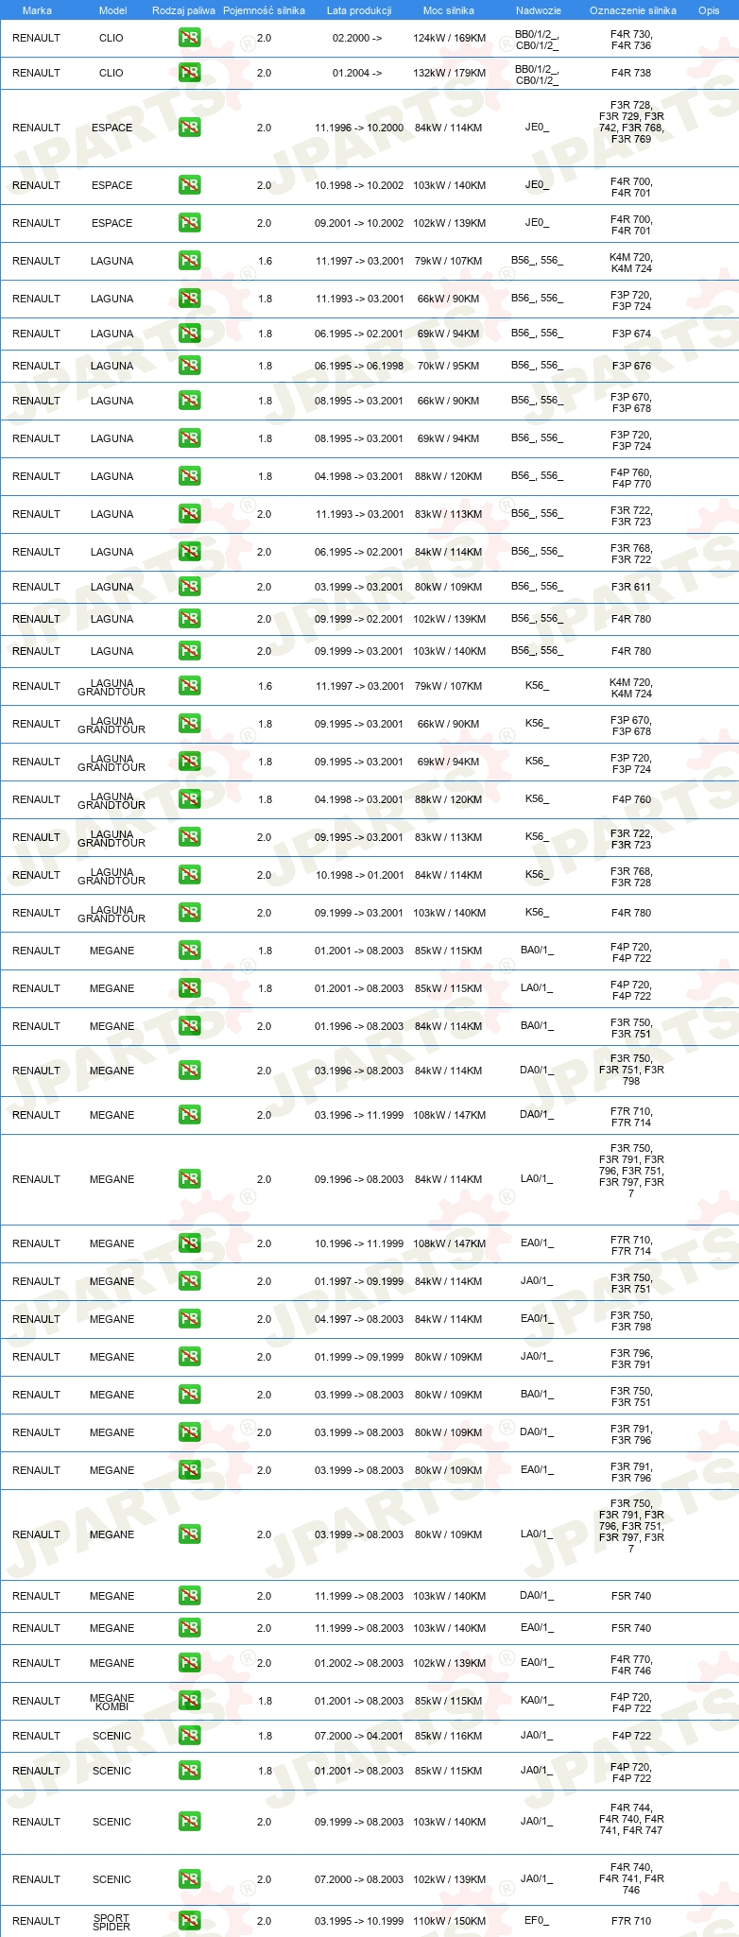Select the fuel icon in Scenic 102kW / 139KM row
This screenshot has height=1937, width=739.
189,1879
